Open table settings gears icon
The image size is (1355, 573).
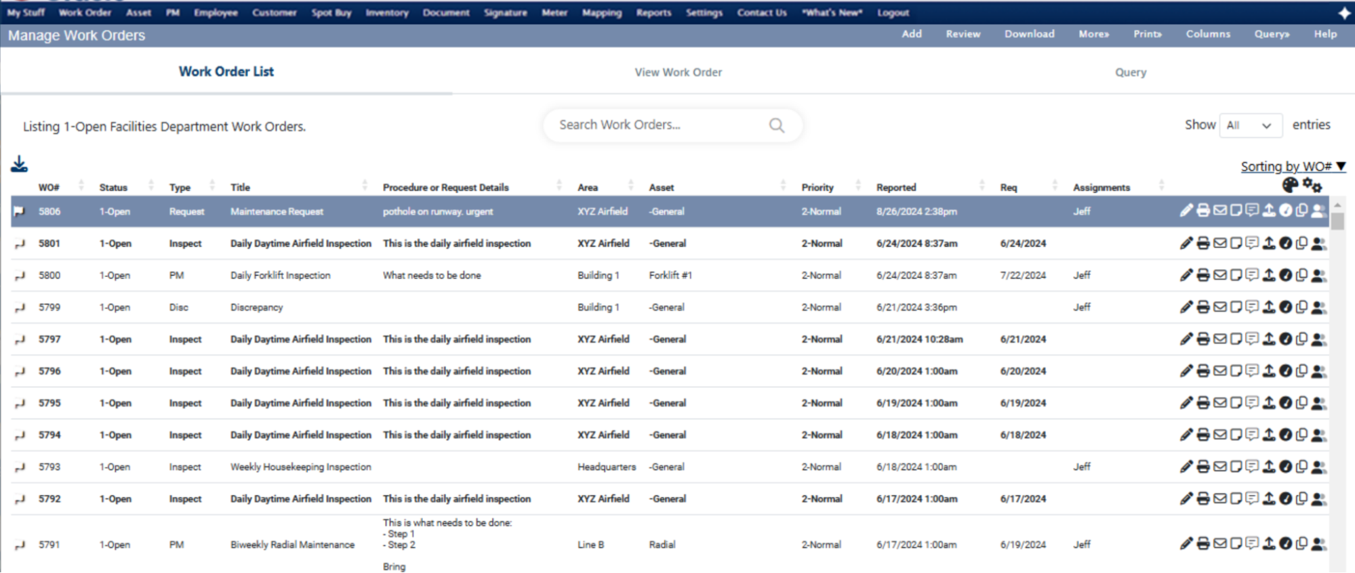click(x=1312, y=185)
